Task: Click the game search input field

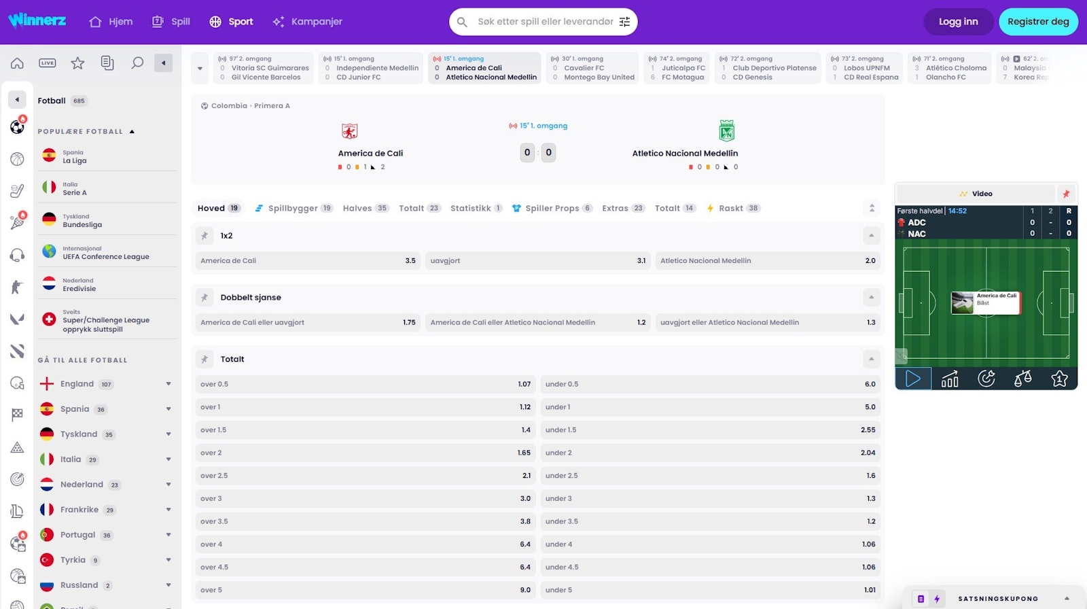Action: (543, 22)
